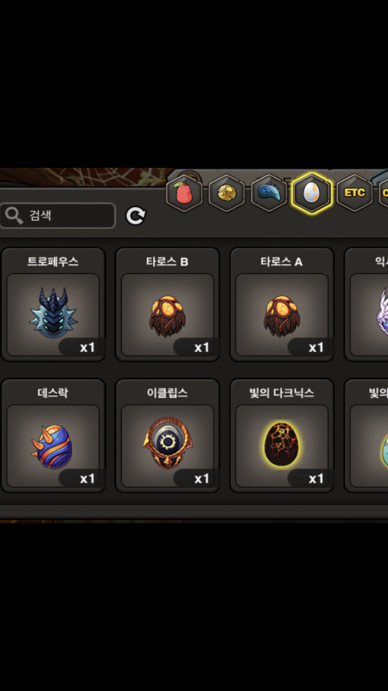Select the 빛의 다크닉스 lava egg
This screenshot has width=388, height=691.
point(282,436)
